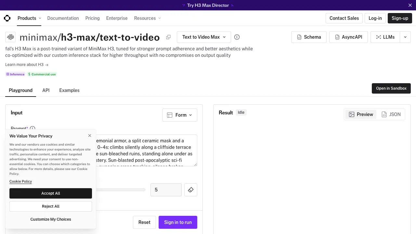Click the waveform model avatar icon

click(10, 37)
